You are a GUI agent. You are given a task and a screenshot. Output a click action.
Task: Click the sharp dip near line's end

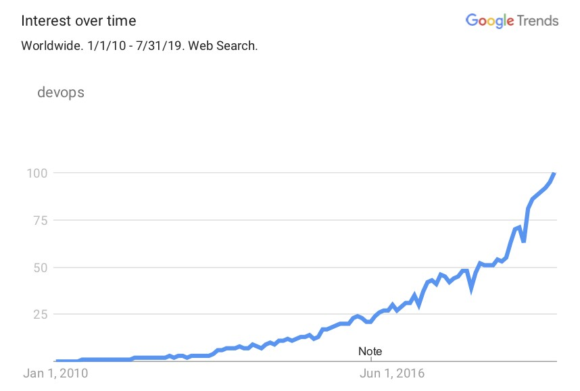click(524, 241)
